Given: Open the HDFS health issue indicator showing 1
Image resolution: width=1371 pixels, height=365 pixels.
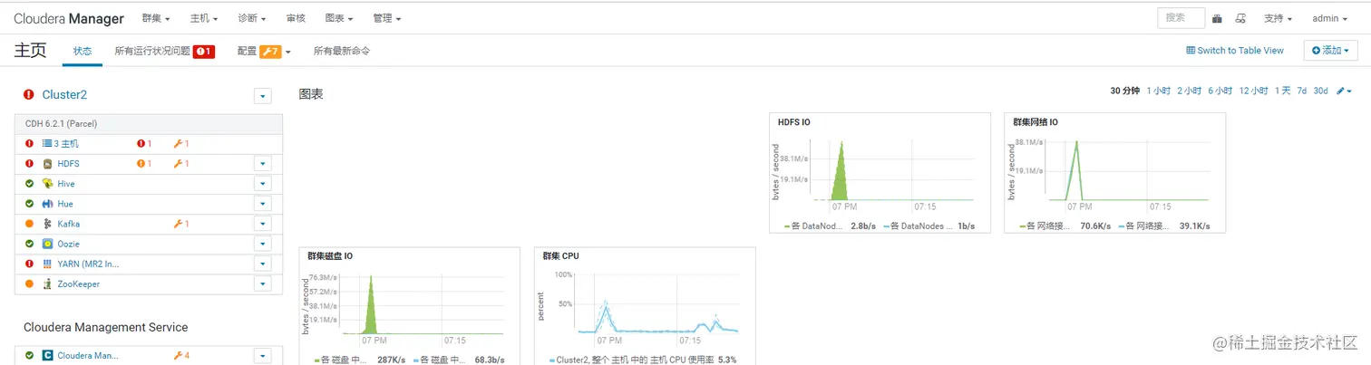Looking at the screenshot, I should point(144,164).
